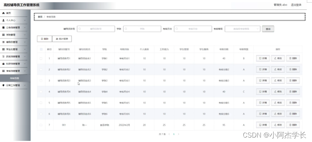Click the trash icon in row 3 删除 button
This screenshot has width=312, height=142.
point(290,80)
